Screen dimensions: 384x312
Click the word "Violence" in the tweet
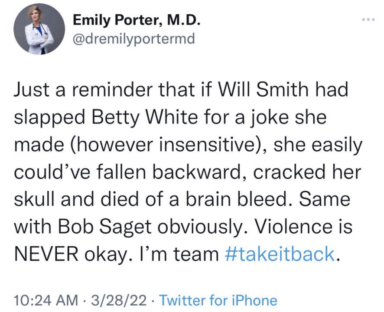[x=286, y=227]
